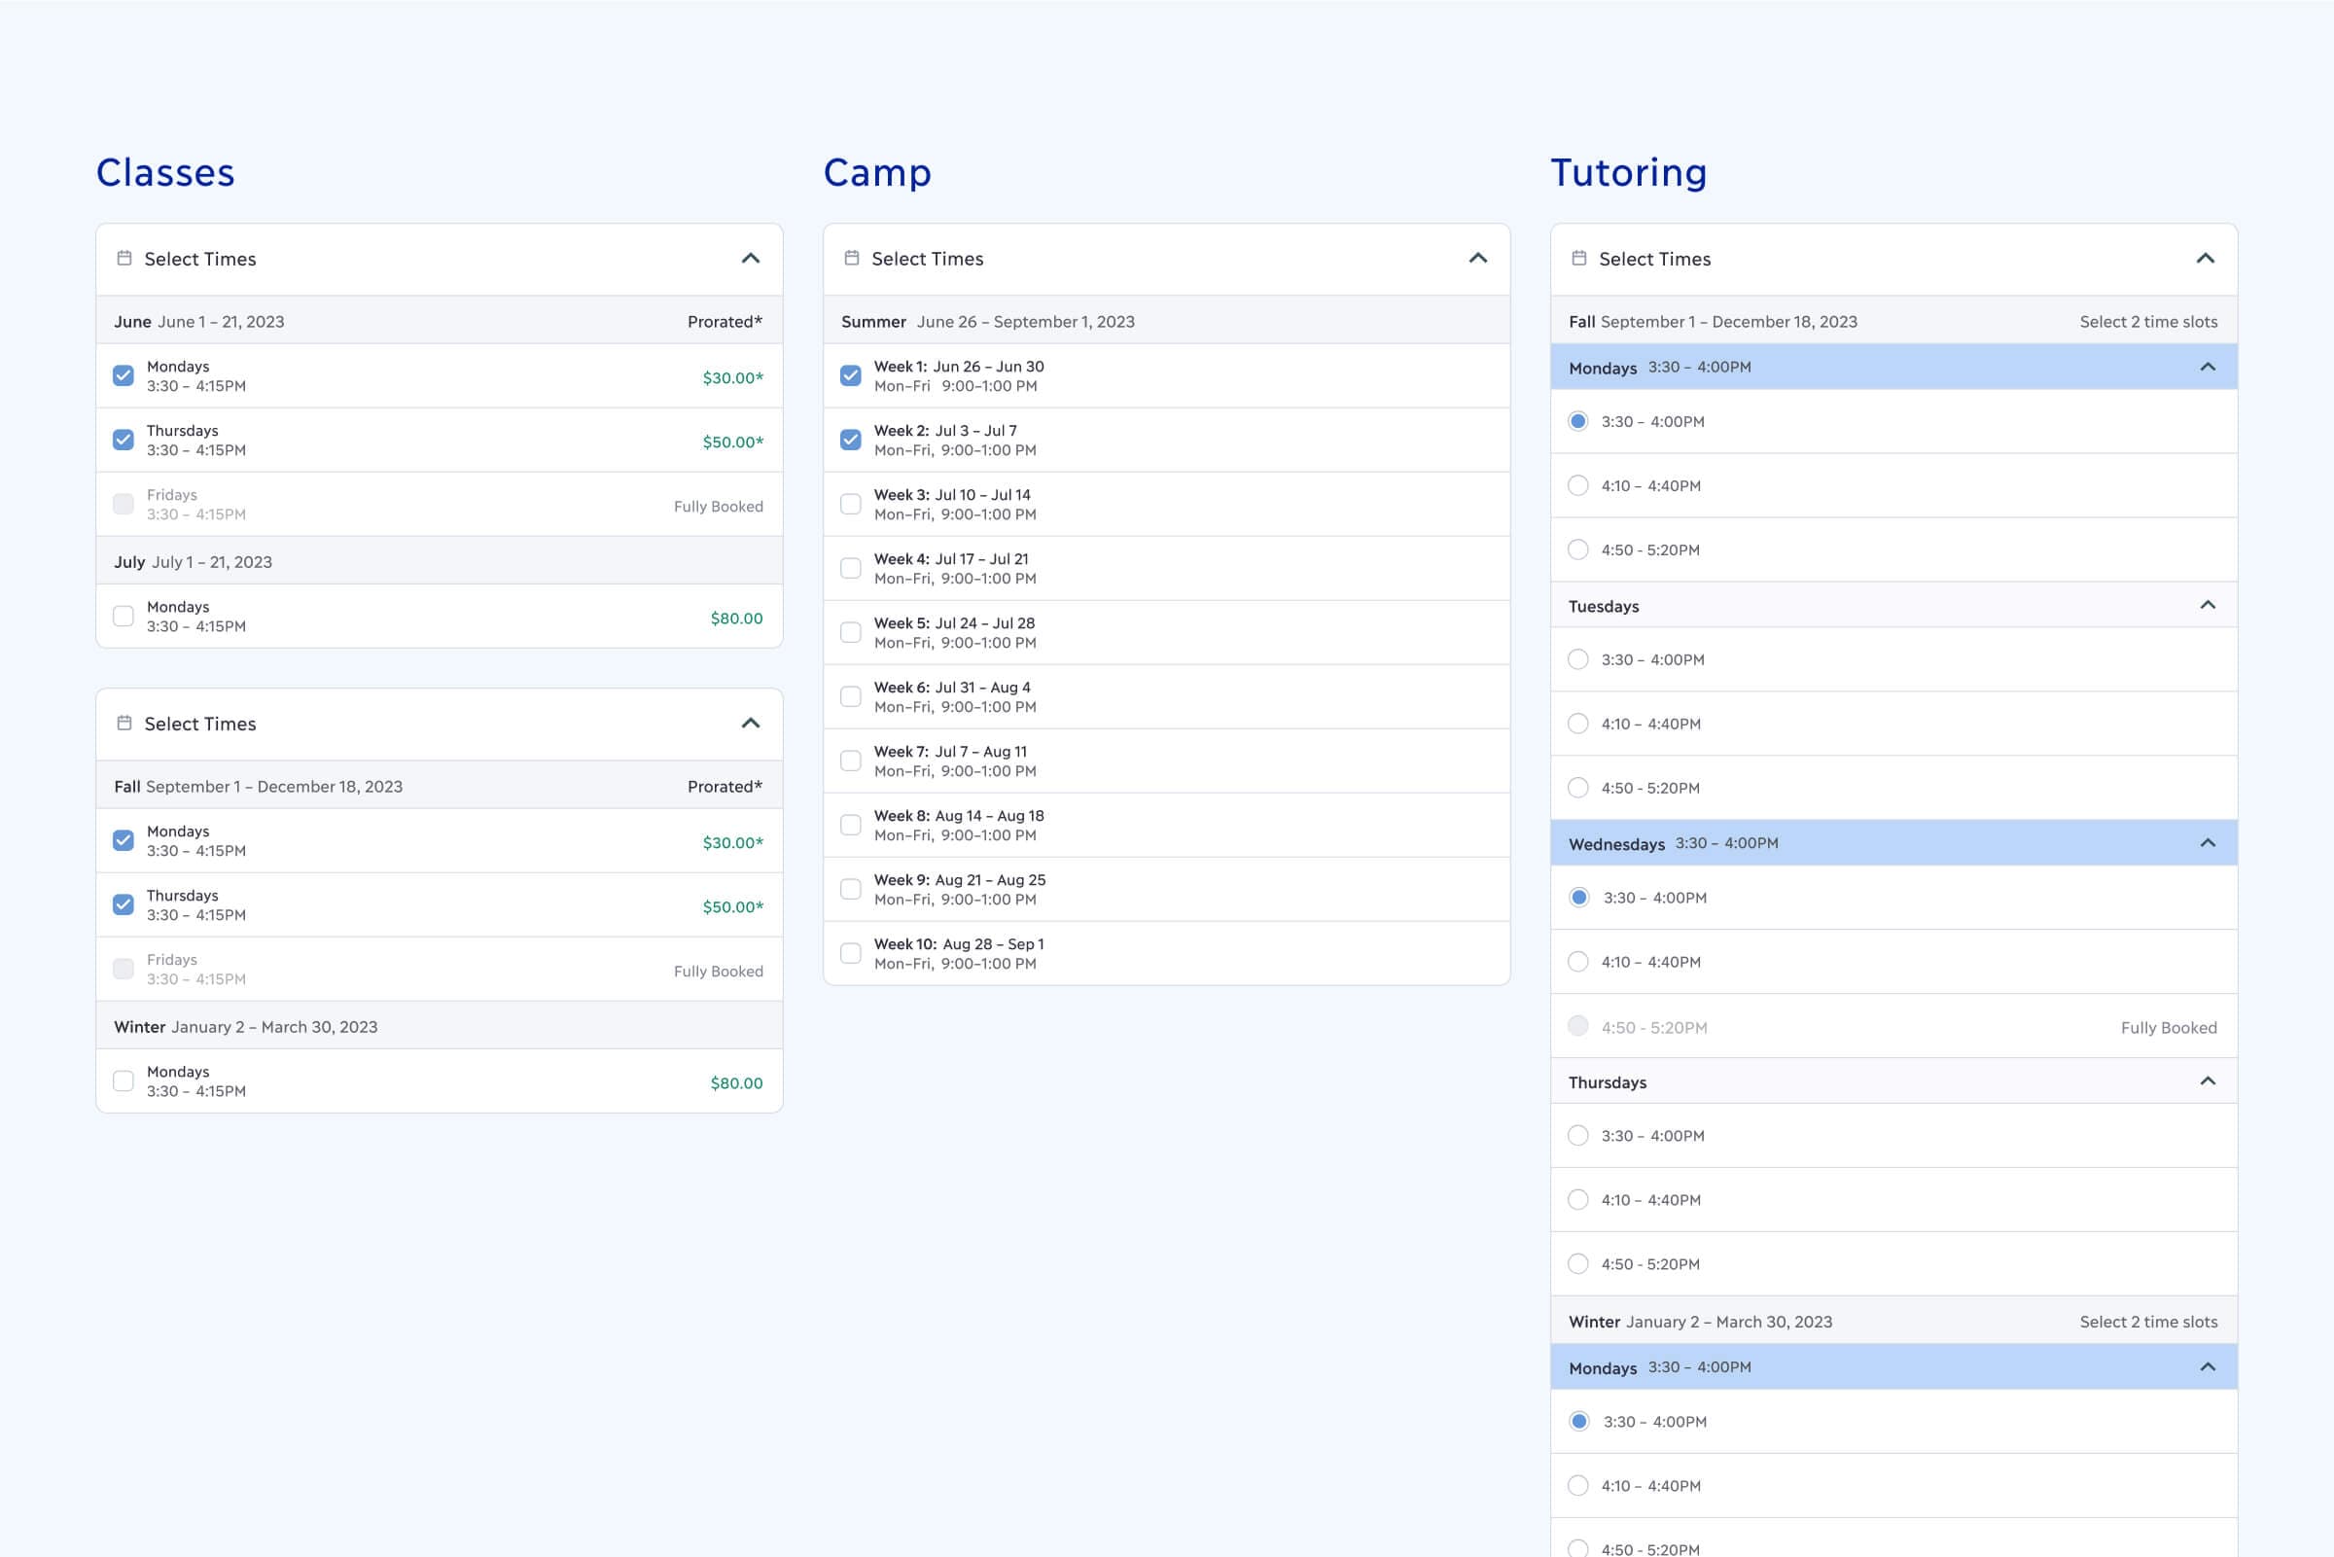Collapse the Fall Tuesdays tutoring section
The image size is (2334, 1557).
pyautogui.click(x=2207, y=606)
